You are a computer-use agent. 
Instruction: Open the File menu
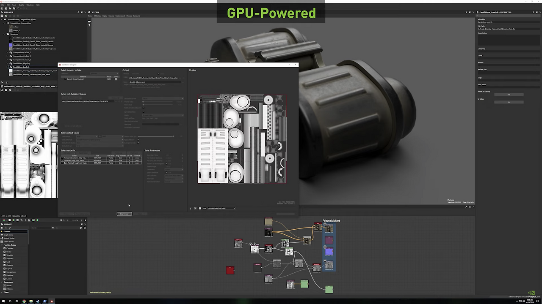click(3, 5)
